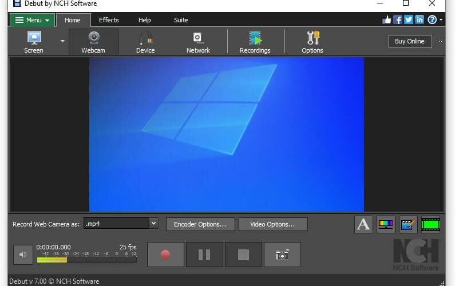Viewport: 455px width, 286px height.
Task: Choose the Network camera source
Action: (x=198, y=42)
